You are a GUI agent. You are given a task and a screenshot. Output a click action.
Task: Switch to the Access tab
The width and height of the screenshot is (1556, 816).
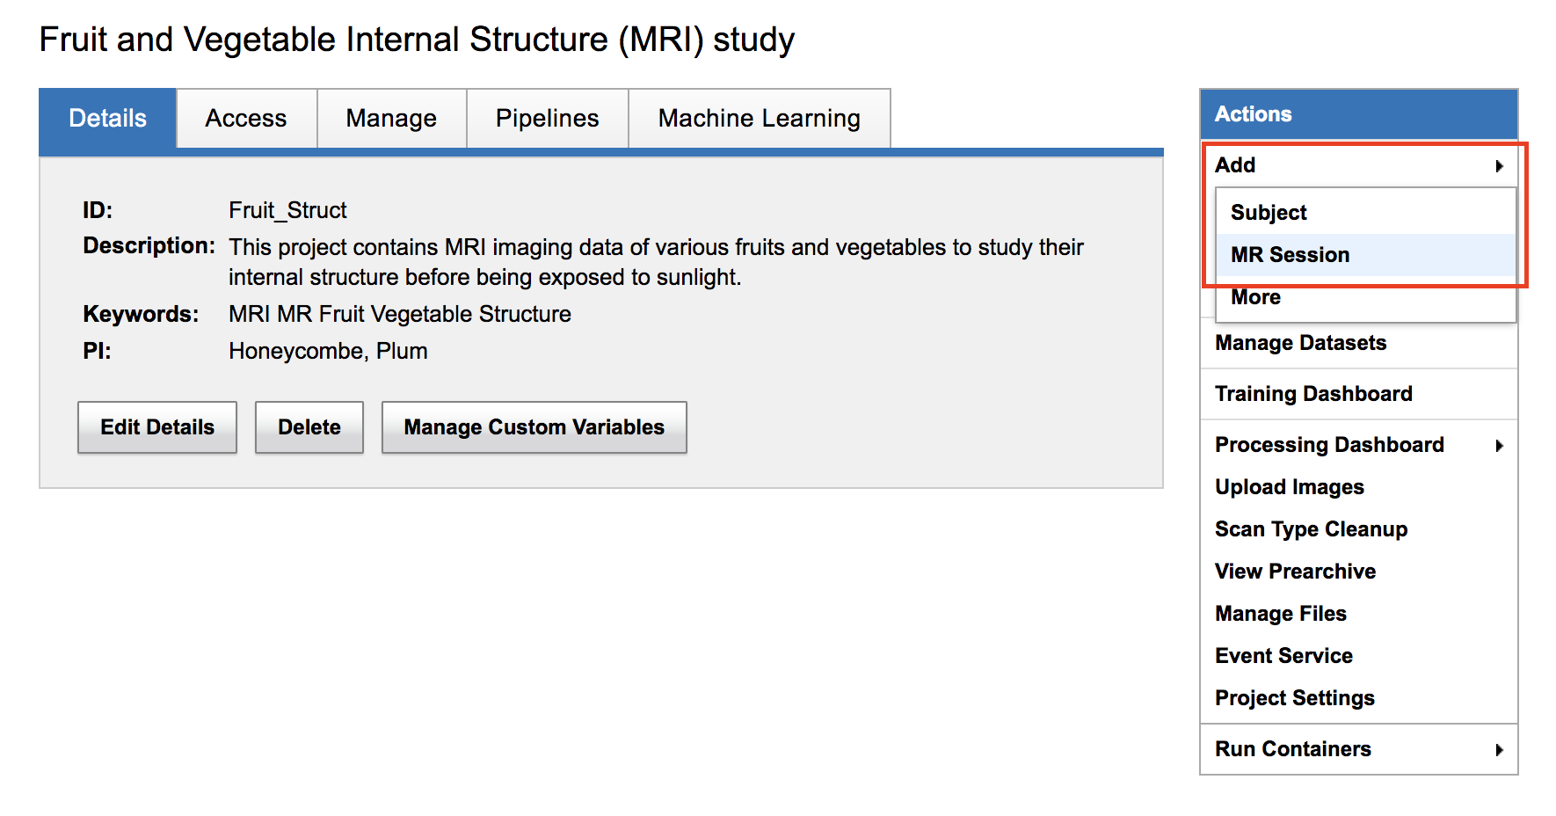click(x=246, y=119)
